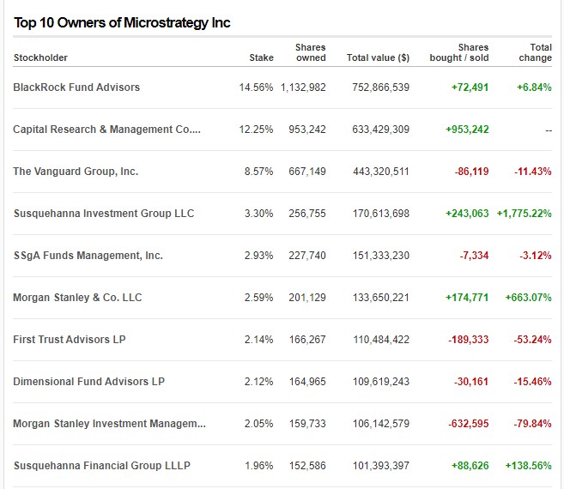Open Susquehanna Financial Group LLLP entry

pos(102,466)
